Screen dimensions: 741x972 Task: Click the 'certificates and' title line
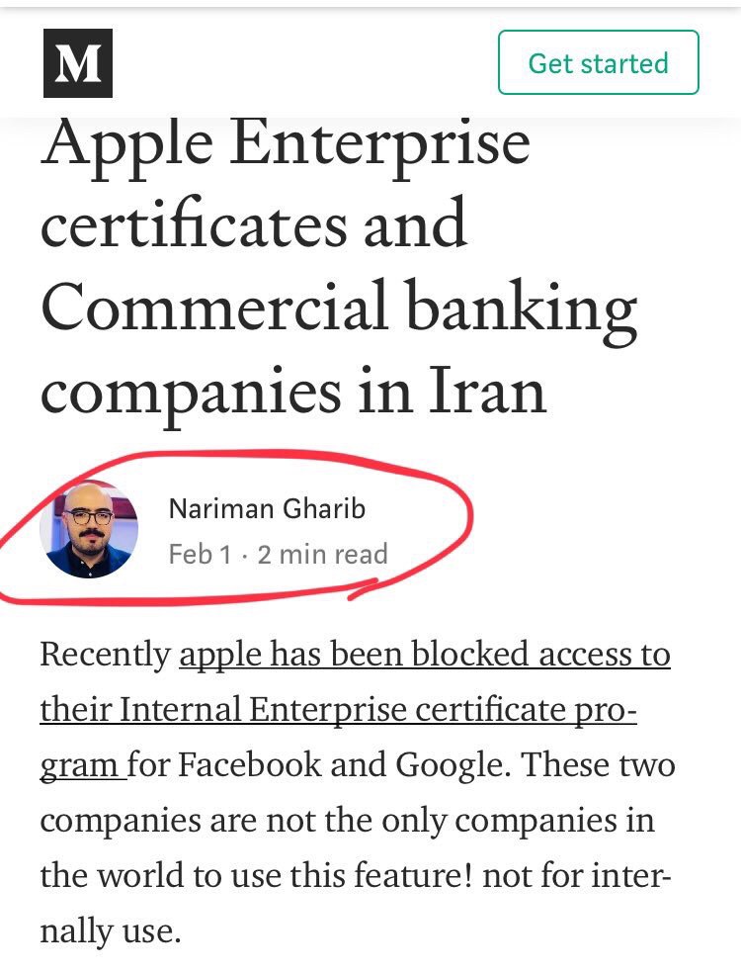pyautogui.click(x=253, y=223)
